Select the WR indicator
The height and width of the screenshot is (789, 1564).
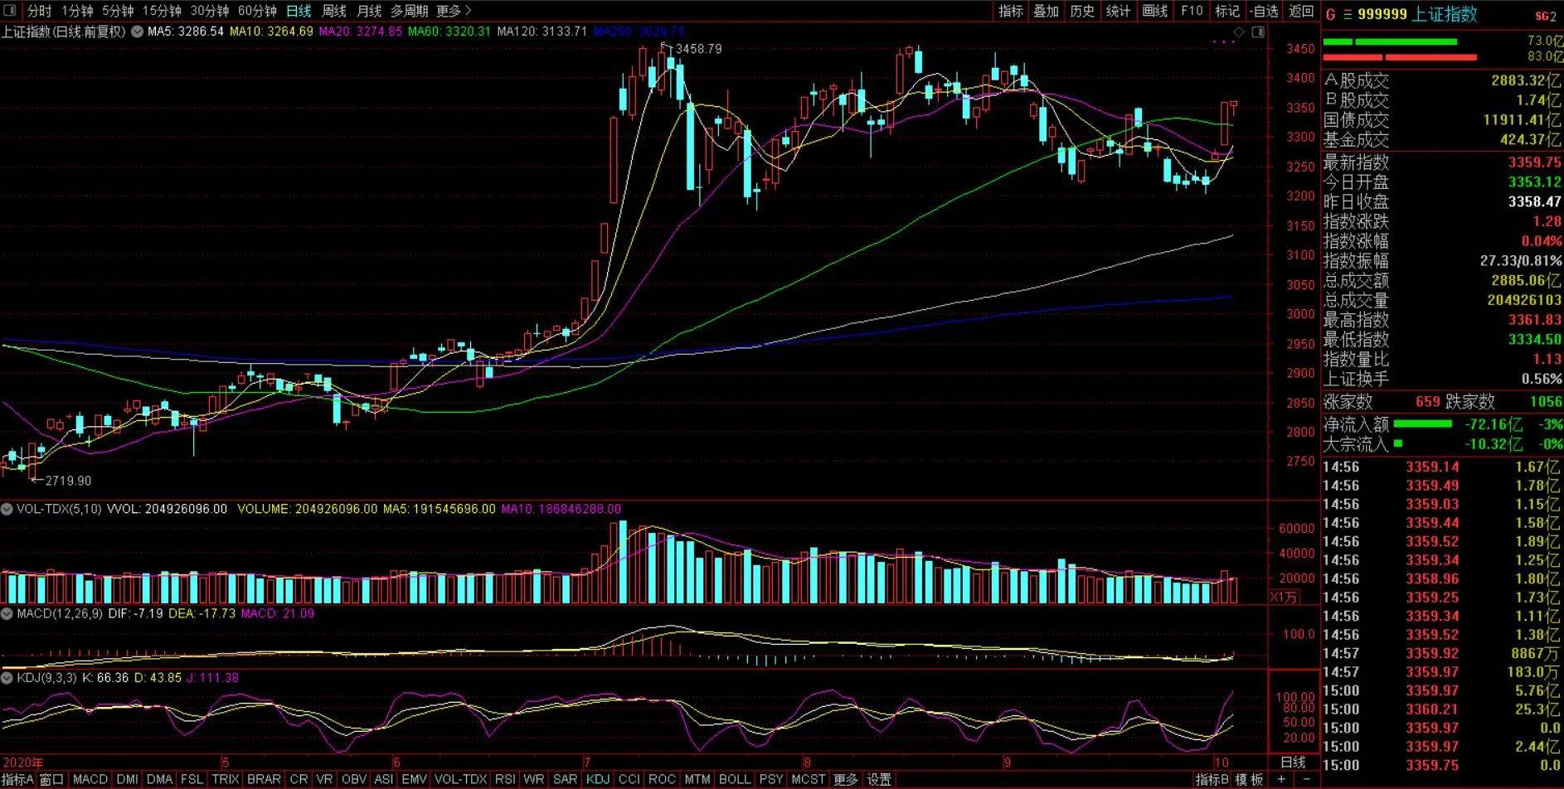[534, 780]
